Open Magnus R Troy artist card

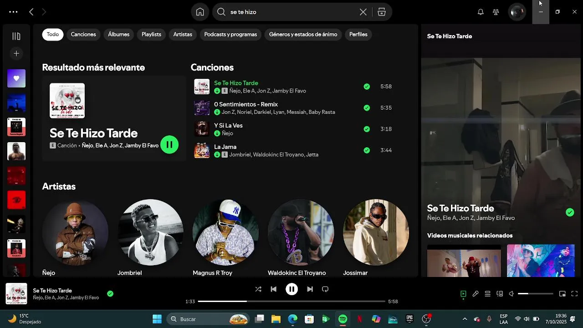pos(225,238)
